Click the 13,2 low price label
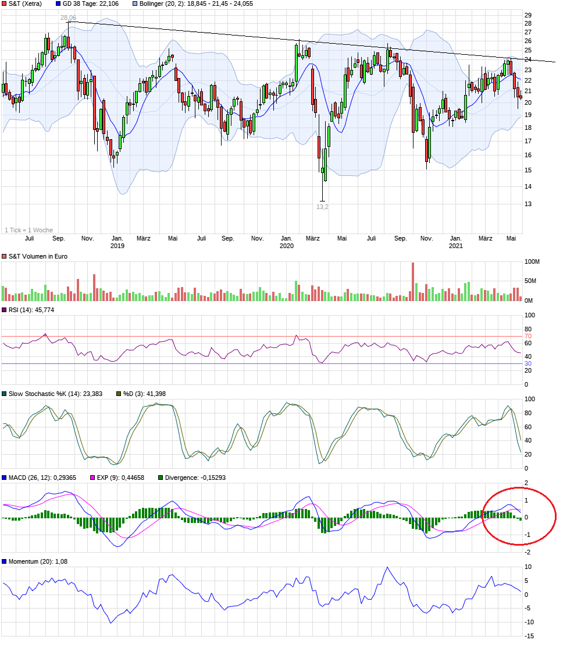581x647 pixels. (x=322, y=206)
